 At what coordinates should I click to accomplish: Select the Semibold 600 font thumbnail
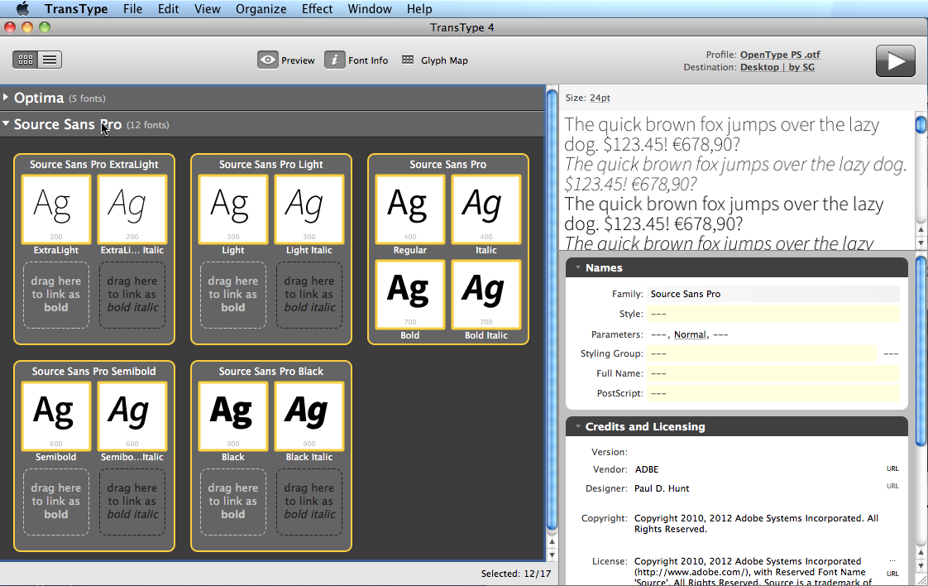pos(56,416)
